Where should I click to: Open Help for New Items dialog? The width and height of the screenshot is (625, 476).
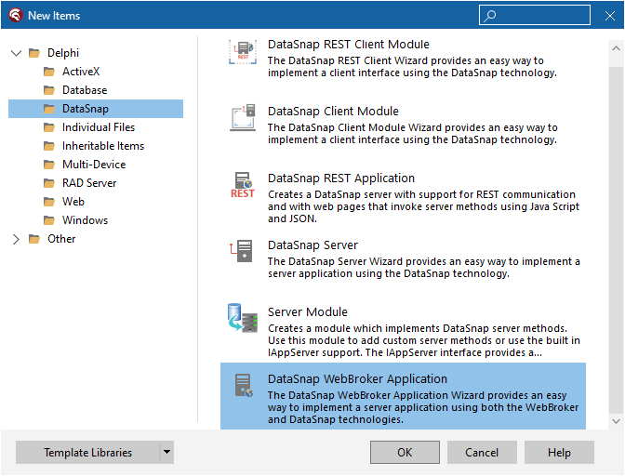click(x=559, y=453)
